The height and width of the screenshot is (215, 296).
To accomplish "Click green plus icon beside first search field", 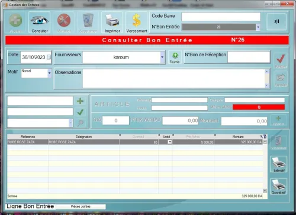I will [x=80, y=101].
